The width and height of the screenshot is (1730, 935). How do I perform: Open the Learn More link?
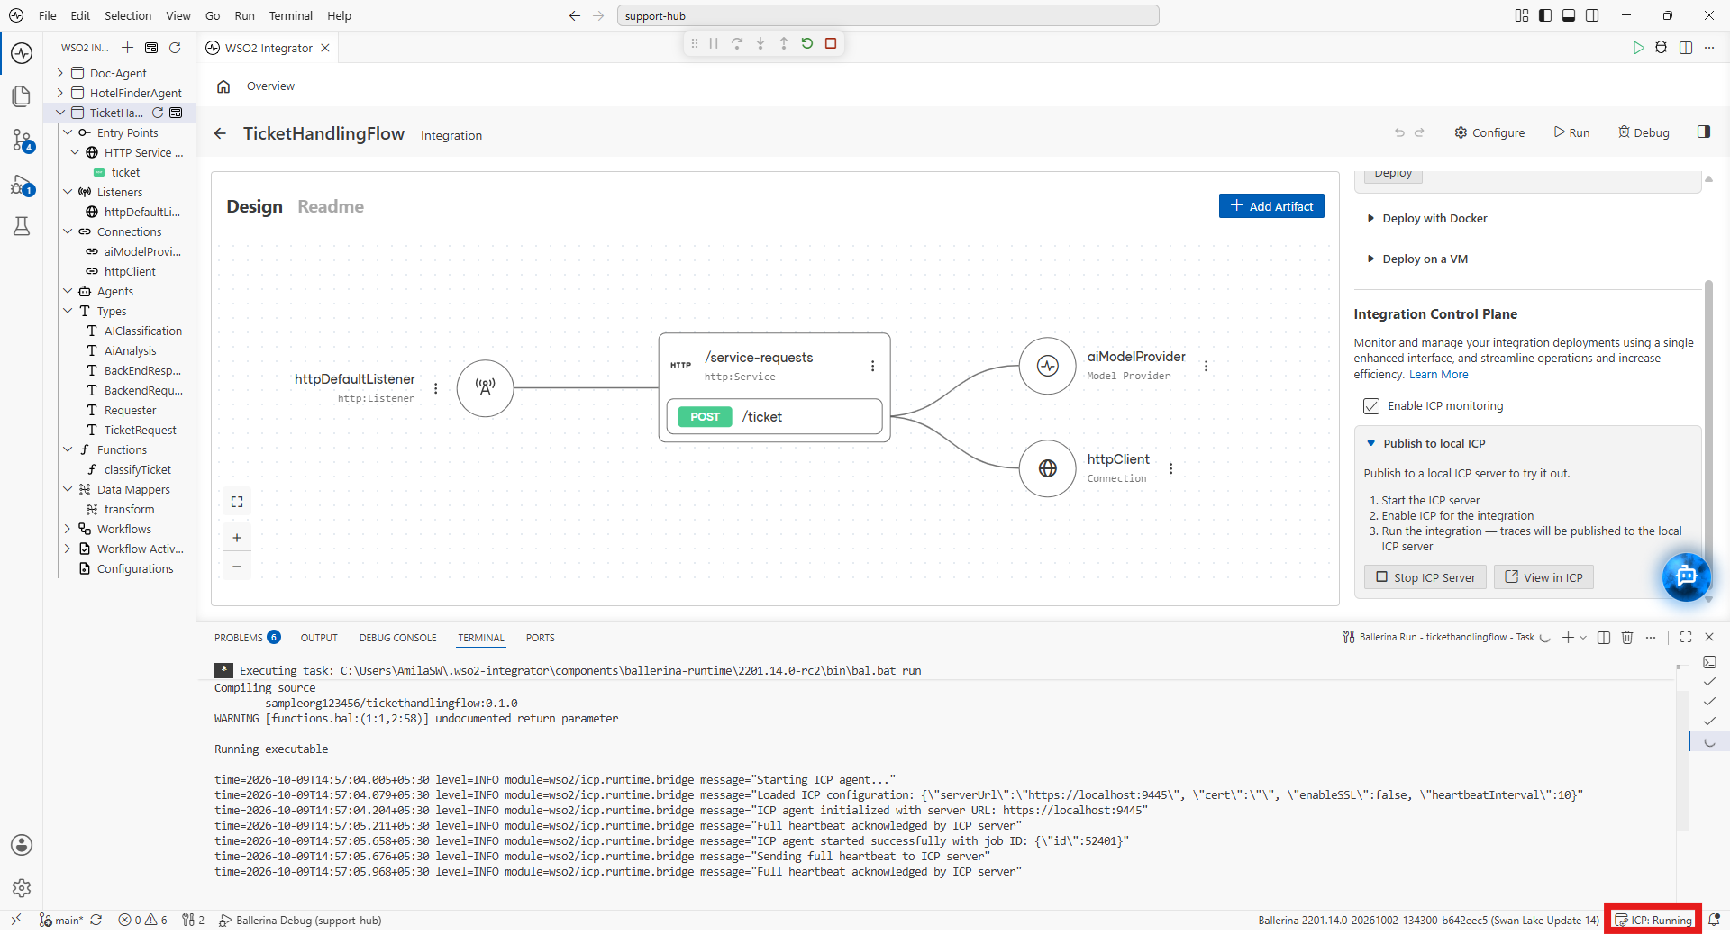click(1438, 375)
